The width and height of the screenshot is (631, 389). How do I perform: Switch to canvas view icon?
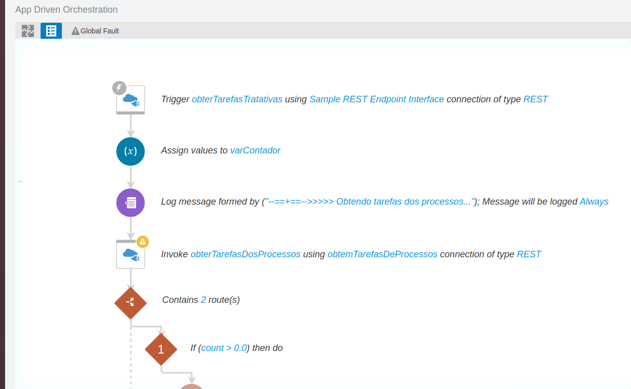pyautogui.click(x=28, y=31)
